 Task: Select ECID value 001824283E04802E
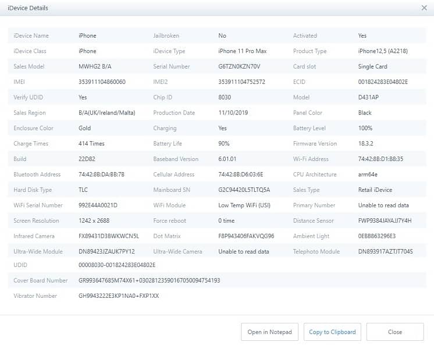[383, 82]
